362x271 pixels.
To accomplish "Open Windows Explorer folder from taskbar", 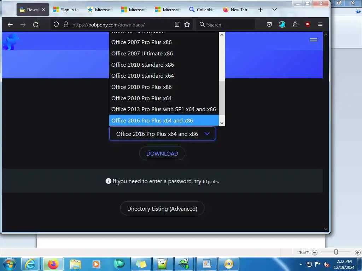I will (75, 264).
